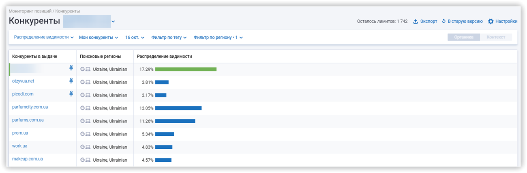
Task: Open otzyvua.net competitor link
Action: [23, 81]
